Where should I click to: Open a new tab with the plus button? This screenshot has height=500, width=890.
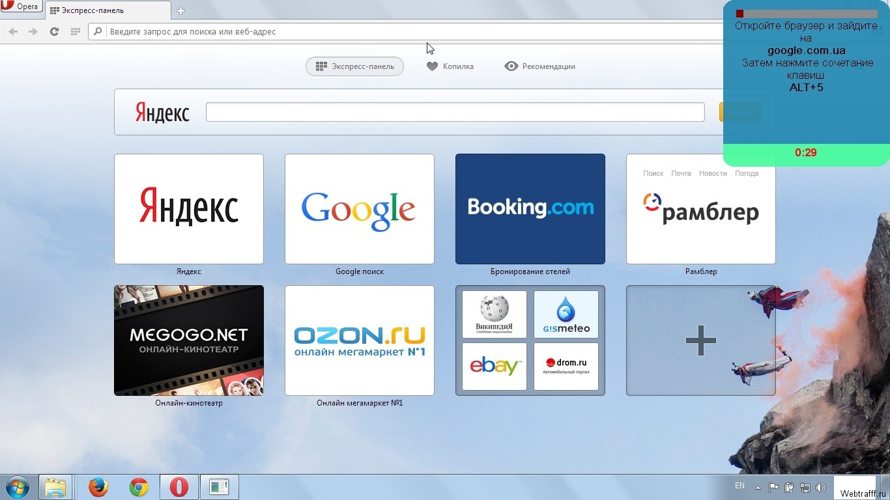181,10
